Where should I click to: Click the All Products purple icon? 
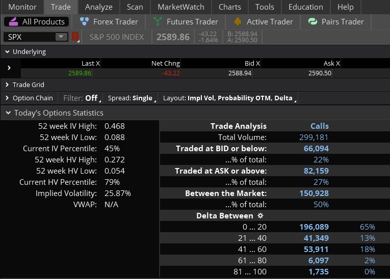(13, 21)
